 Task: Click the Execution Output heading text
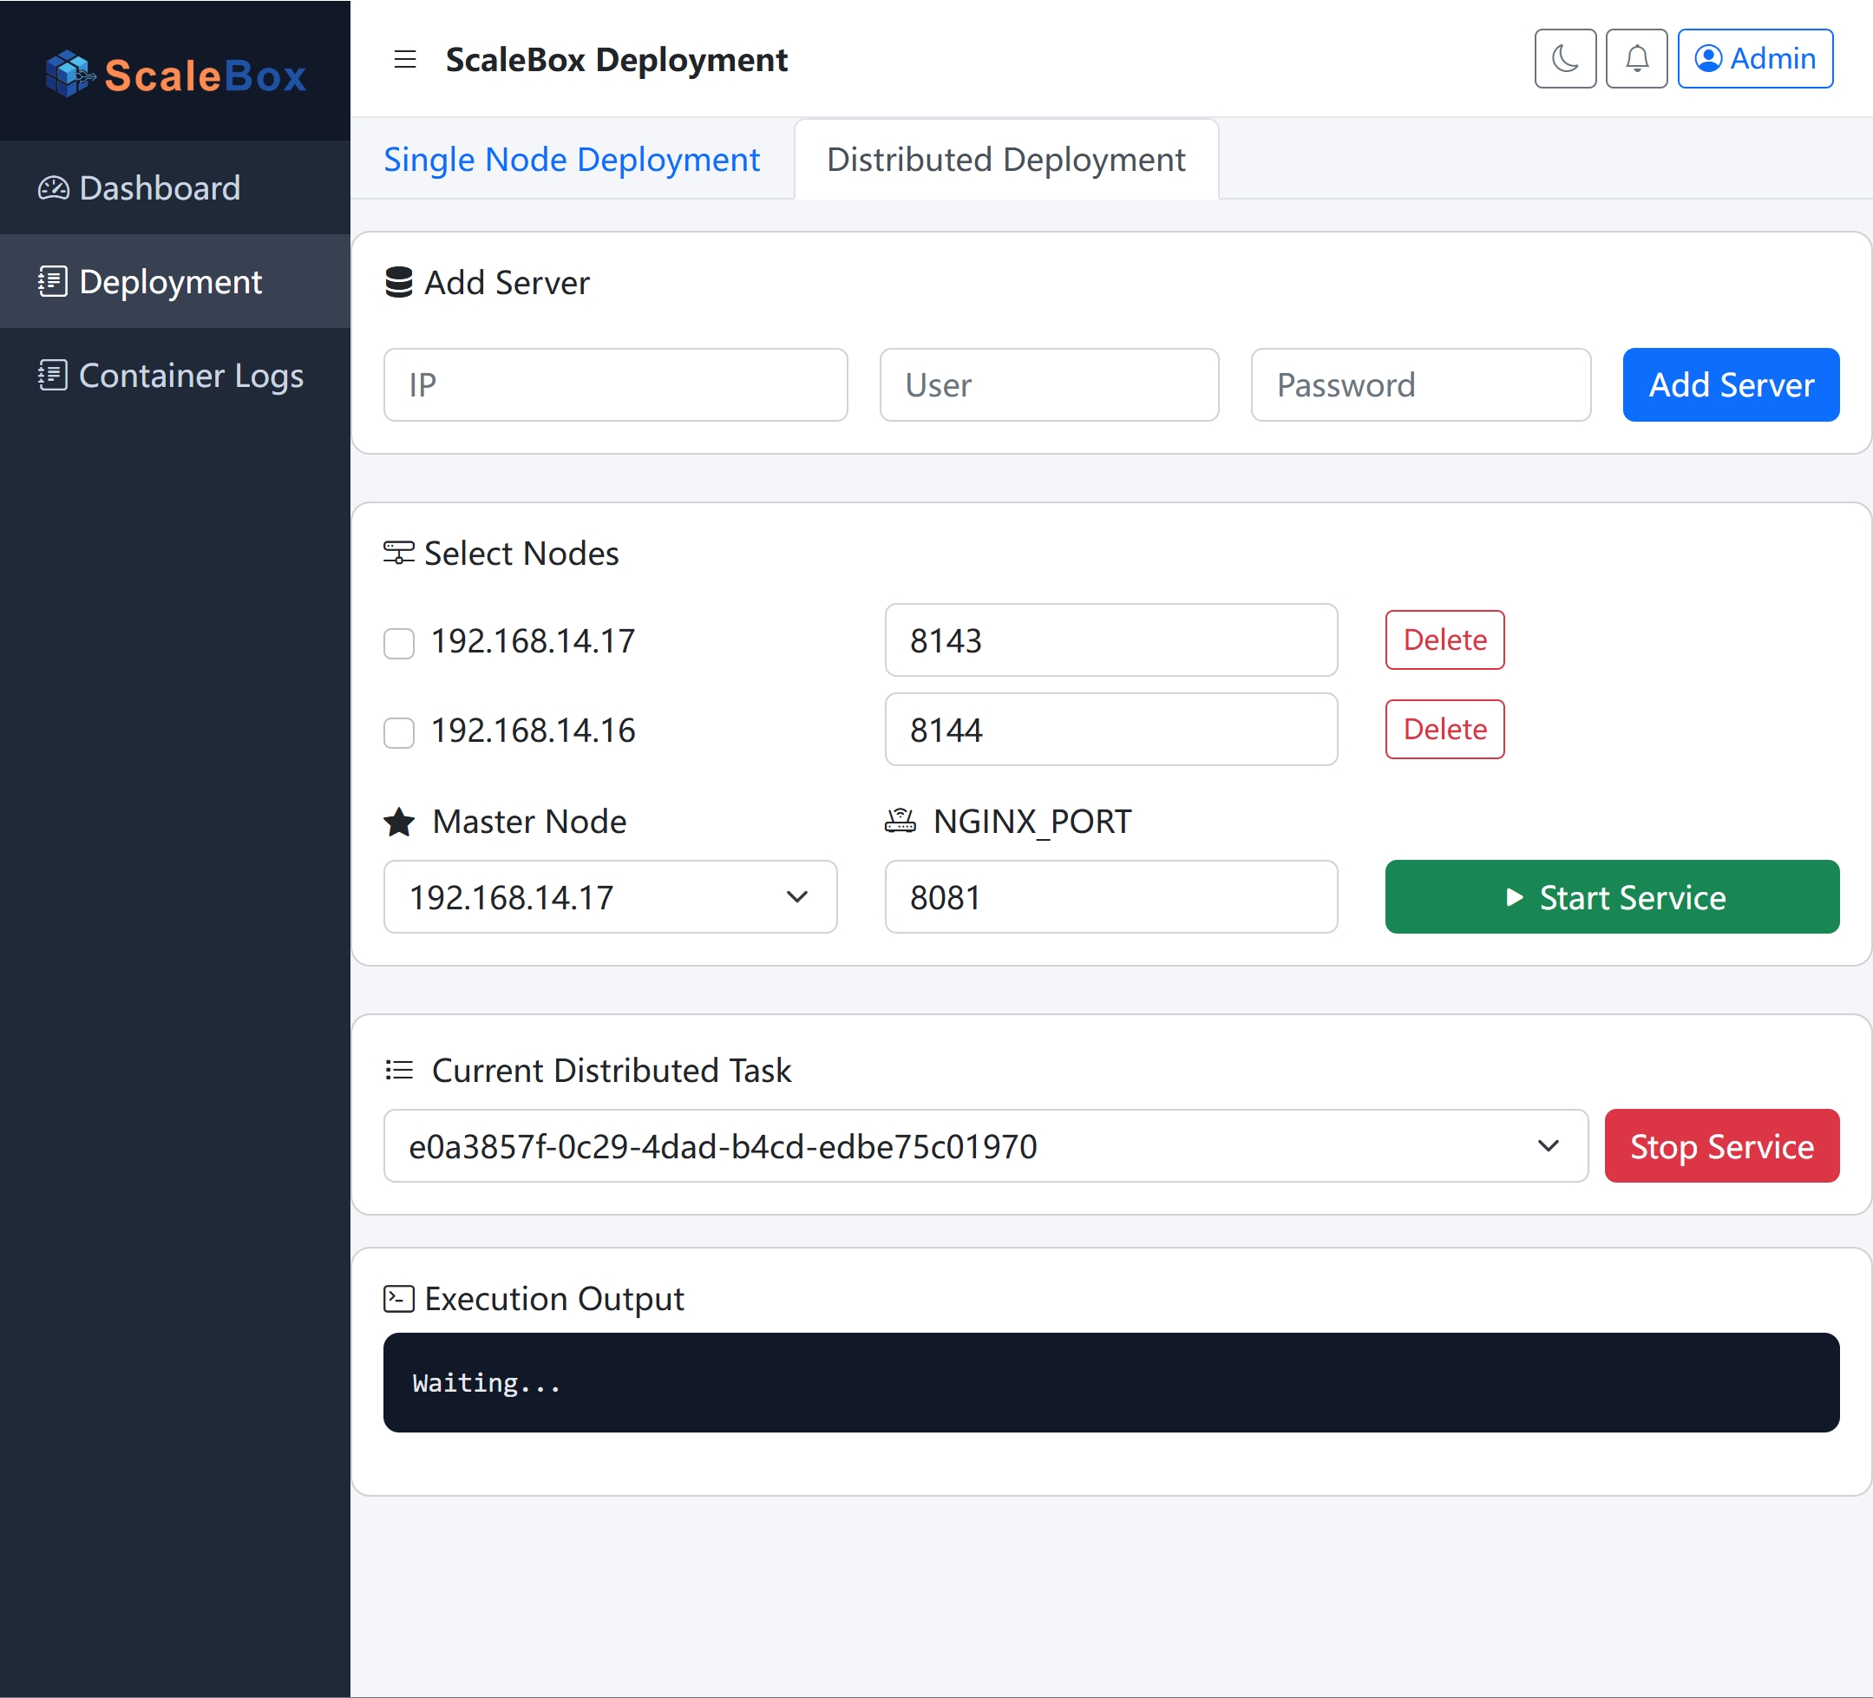coord(553,1298)
